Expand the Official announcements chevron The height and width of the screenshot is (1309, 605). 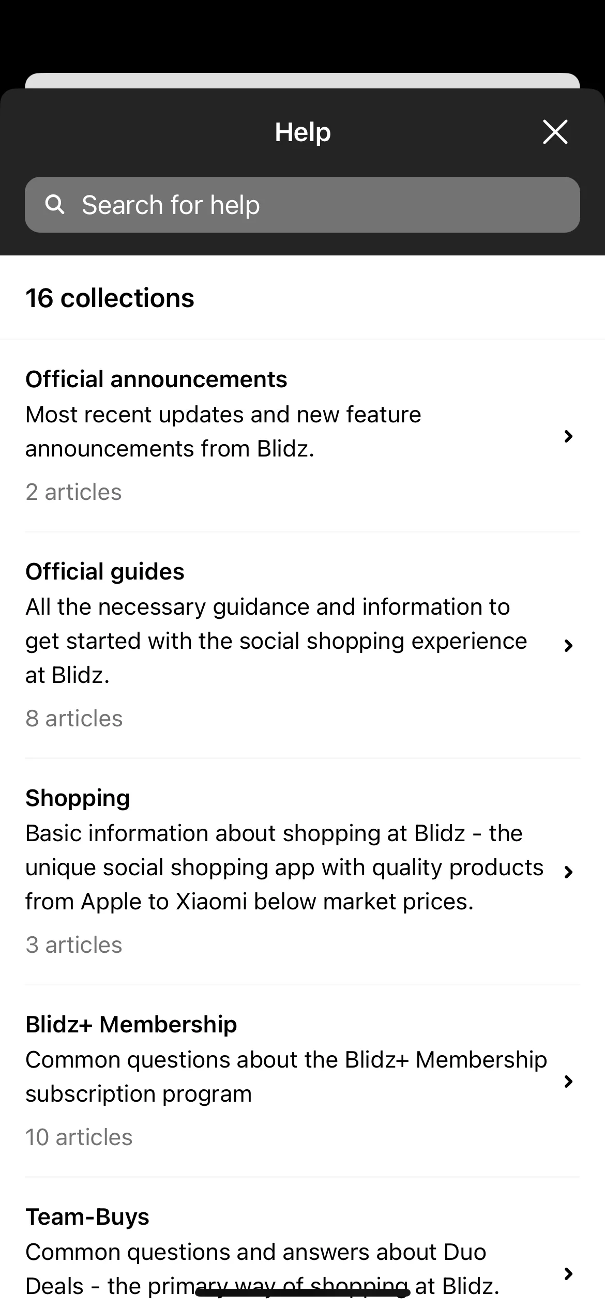tap(568, 436)
